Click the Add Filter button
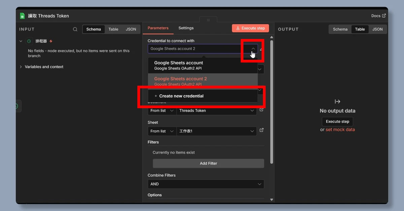 point(208,163)
